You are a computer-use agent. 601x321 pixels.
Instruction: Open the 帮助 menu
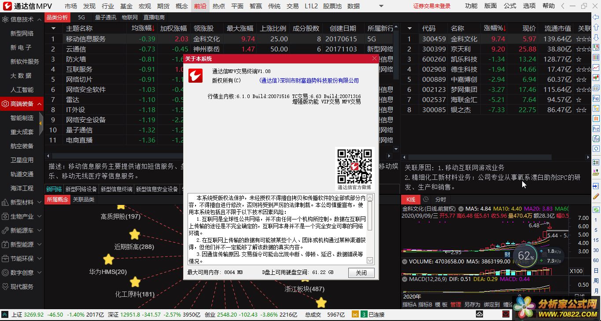click(549, 6)
